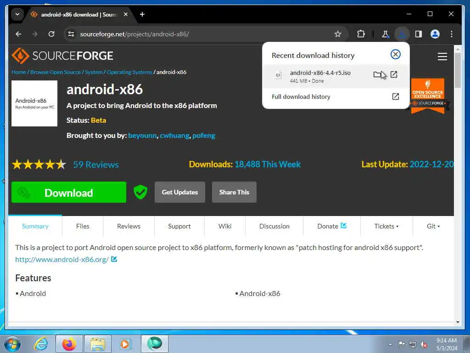470x353 pixels.
Task: Click the Action Center flag icon
Action: coord(401,344)
